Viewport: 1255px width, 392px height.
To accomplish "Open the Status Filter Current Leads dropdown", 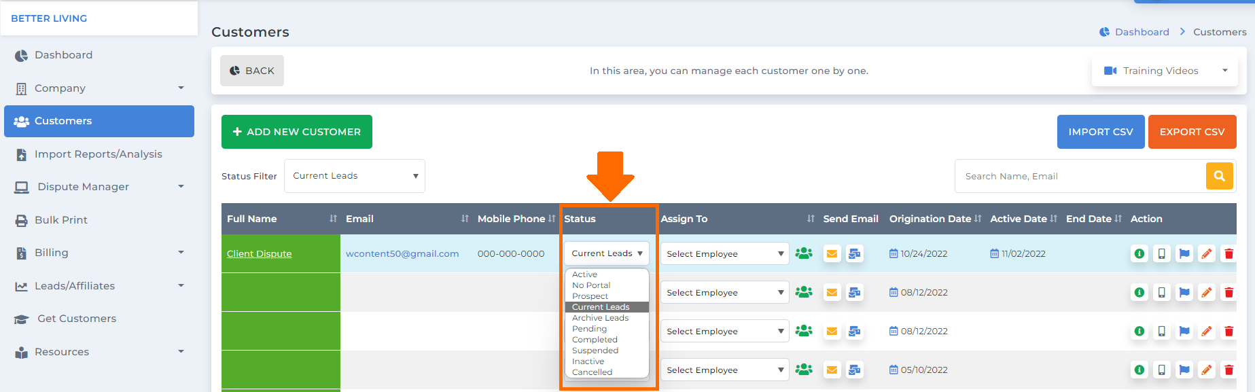I will (x=355, y=176).
